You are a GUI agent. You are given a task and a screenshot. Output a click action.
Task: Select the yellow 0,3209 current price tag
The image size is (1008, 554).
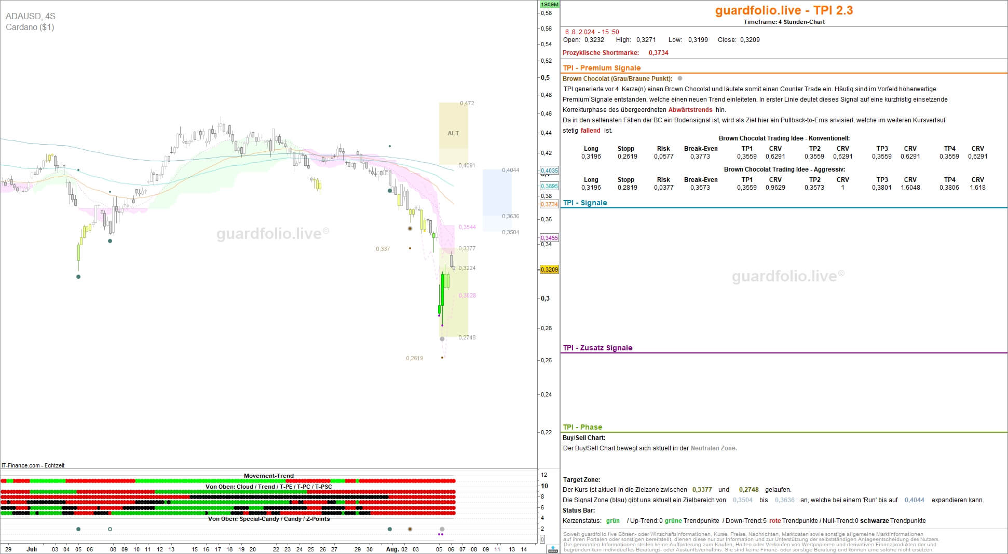[549, 269]
